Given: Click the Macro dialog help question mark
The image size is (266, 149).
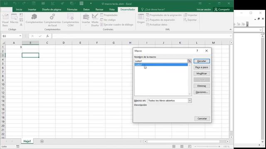Looking at the screenshot, I should 197,50.
